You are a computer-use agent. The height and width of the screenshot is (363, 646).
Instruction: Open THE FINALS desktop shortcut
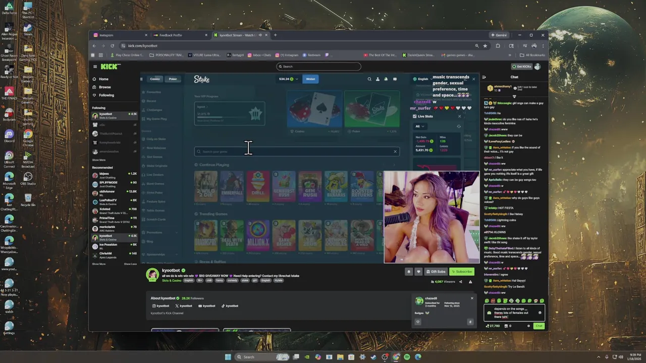(x=9, y=93)
